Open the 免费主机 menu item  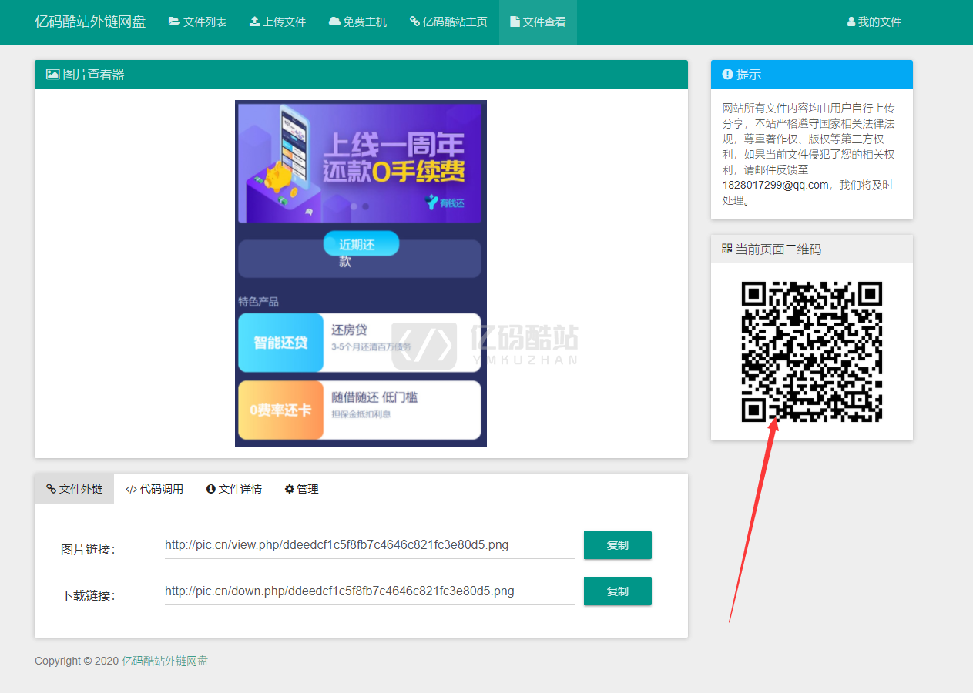(357, 22)
